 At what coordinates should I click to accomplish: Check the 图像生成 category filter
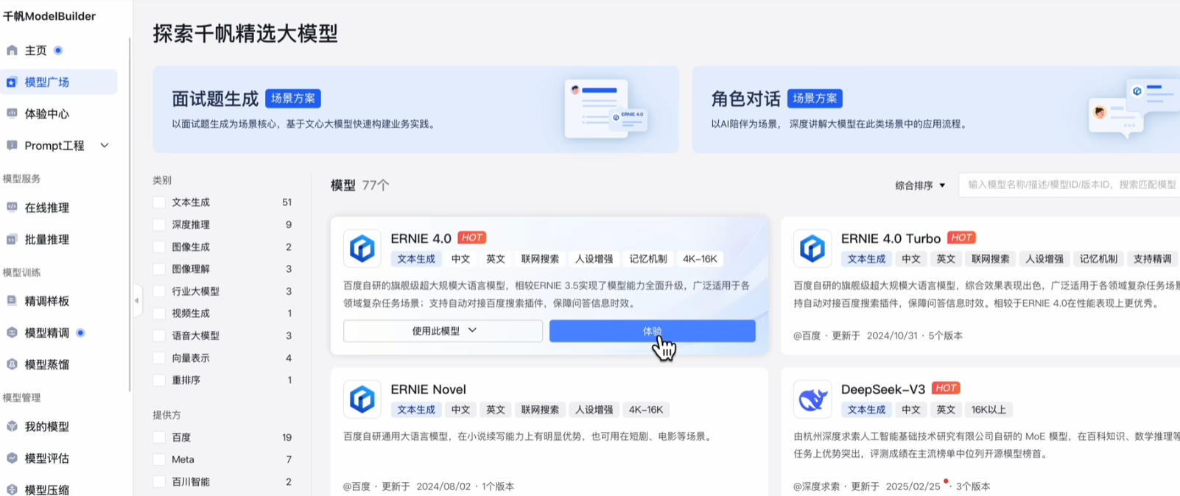tap(159, 247)
